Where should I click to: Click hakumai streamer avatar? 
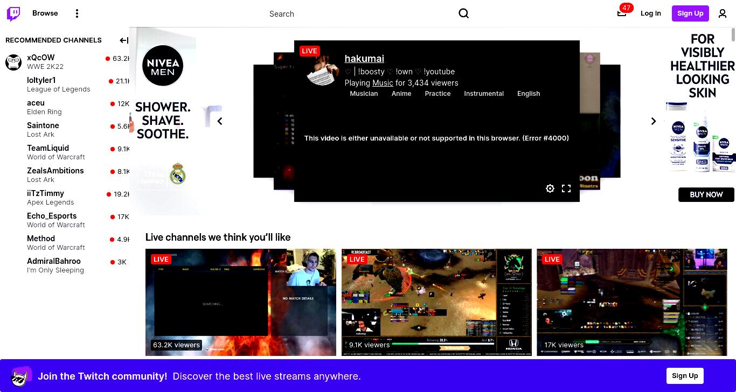(x=322, y=69)
